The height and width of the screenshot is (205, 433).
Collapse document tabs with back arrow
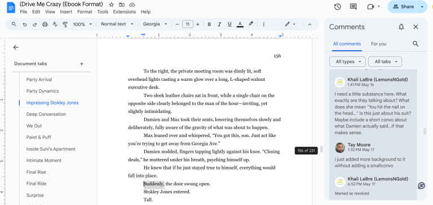click(16, 47)
